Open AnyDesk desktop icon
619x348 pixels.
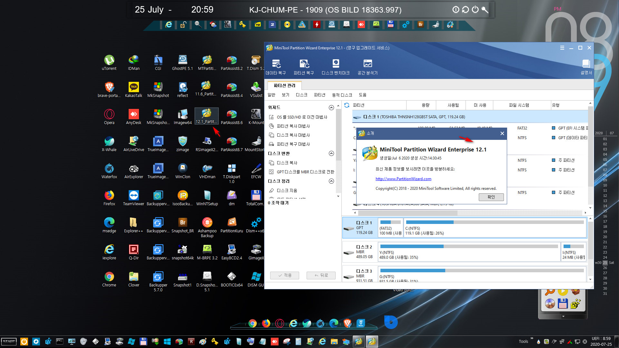pyautogui.click(x=134, y=117)
